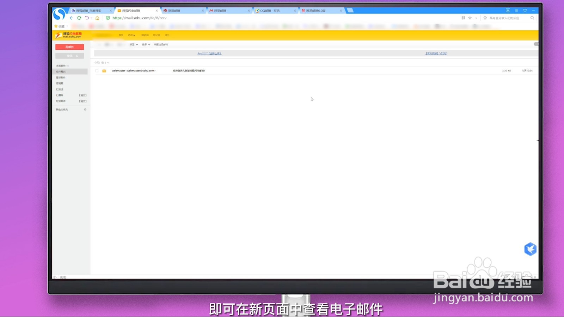Open 地址簿 in the yellow bar
Screen dimensions: 564x317
click(x=157, y=35)
